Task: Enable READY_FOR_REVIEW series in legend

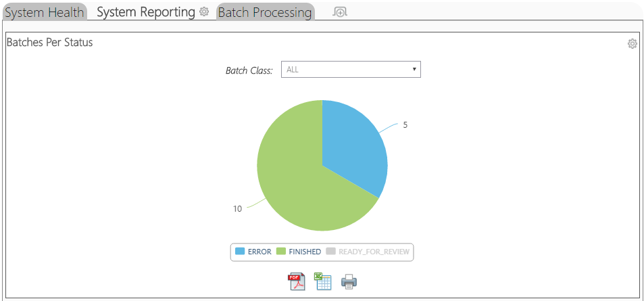Action: click(x=368, y=252)
